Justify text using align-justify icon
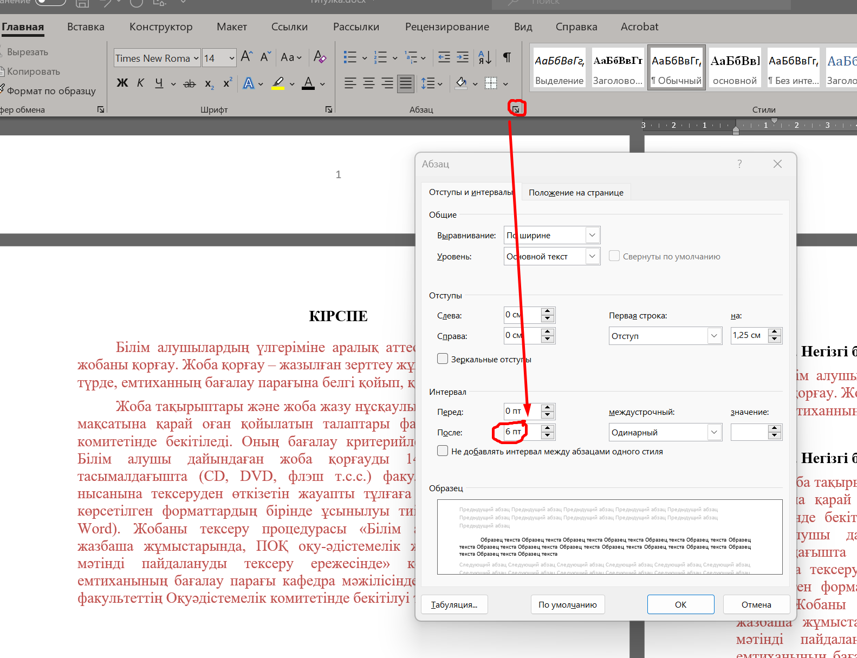The height and width of the screenshot is (658, 857). coord(405,83)
